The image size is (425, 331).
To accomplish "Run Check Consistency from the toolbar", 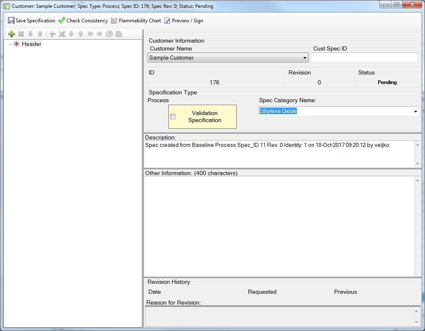I will pos(83,21).
